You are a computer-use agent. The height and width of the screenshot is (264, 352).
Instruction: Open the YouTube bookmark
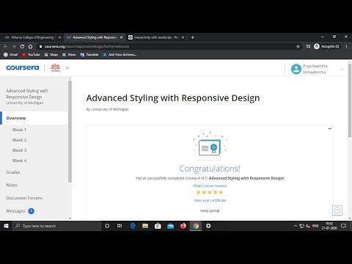tap(31, 55)
